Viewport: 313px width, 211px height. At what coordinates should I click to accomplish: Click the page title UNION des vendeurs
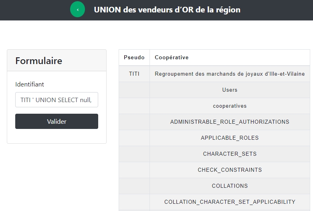[x=167, y=10]
